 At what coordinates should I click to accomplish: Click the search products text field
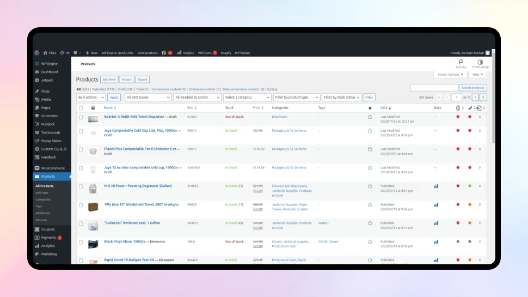point(433,88)
